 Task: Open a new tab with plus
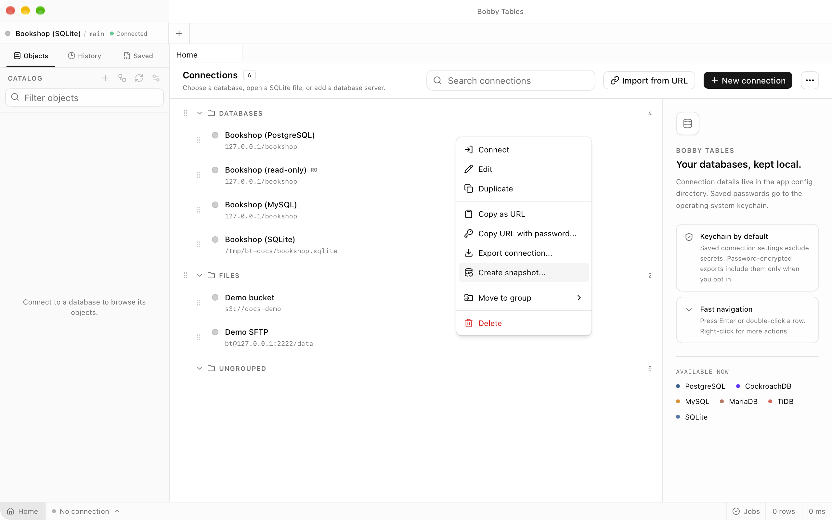[179, 33]
